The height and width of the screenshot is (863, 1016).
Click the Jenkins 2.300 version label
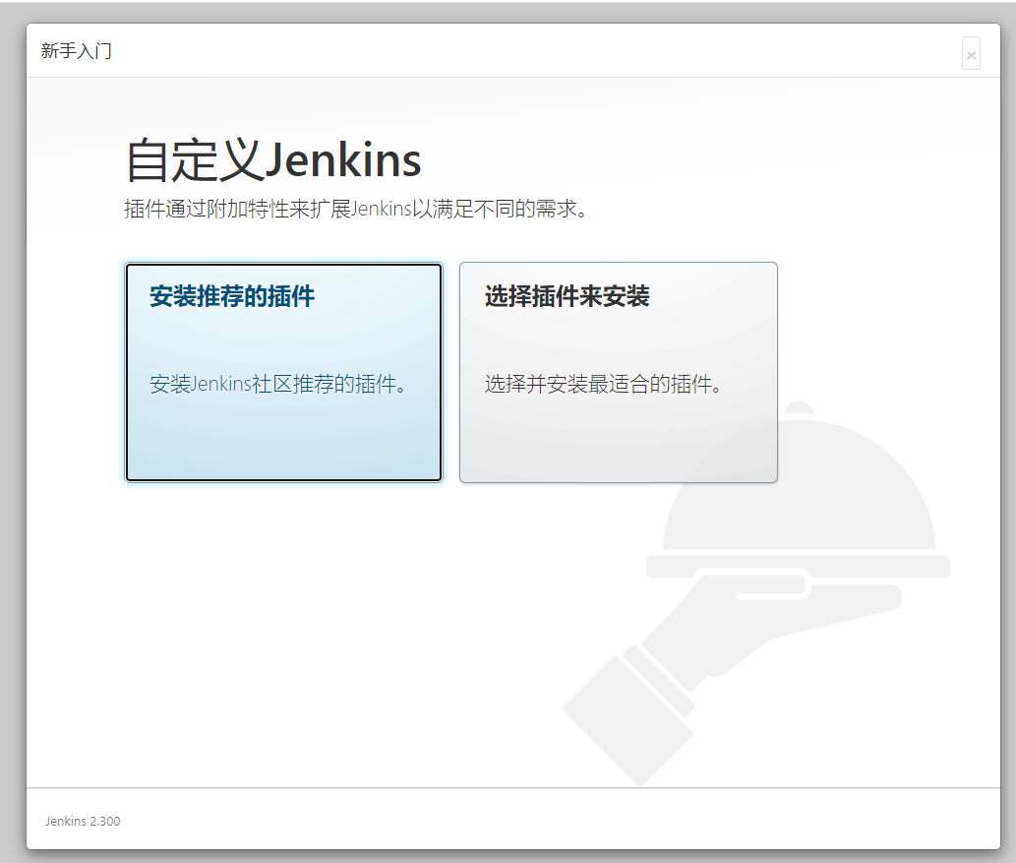click(x=83, y=821)
